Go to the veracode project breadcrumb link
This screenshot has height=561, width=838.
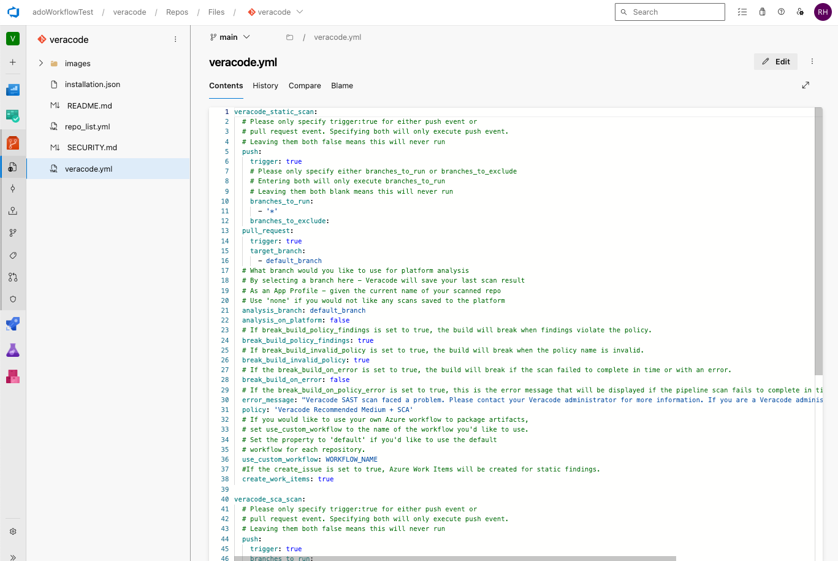click(x=130, y=12)
